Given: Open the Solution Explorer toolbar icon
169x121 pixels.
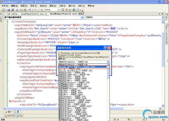Looking at the screenshot, I should 62,10.
